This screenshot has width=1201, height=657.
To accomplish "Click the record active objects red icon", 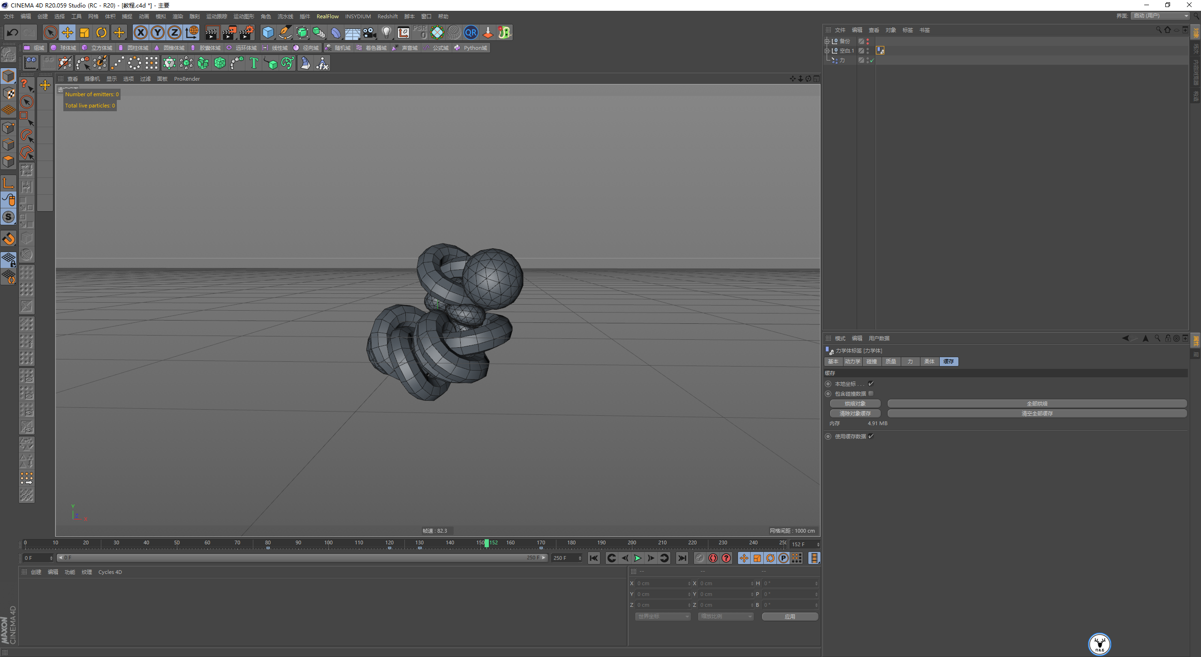I will pos(713,558).
